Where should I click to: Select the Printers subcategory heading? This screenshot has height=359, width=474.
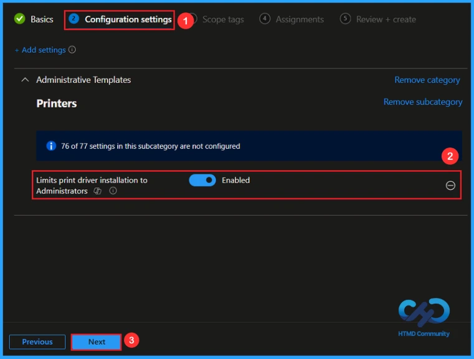57,103
